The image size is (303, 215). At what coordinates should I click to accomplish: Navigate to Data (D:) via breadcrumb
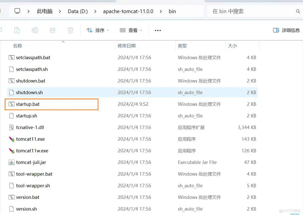point(78,11)
